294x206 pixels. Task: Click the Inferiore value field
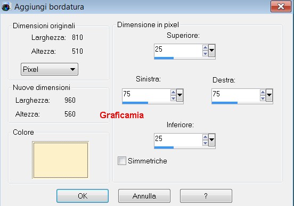point(178,139)
